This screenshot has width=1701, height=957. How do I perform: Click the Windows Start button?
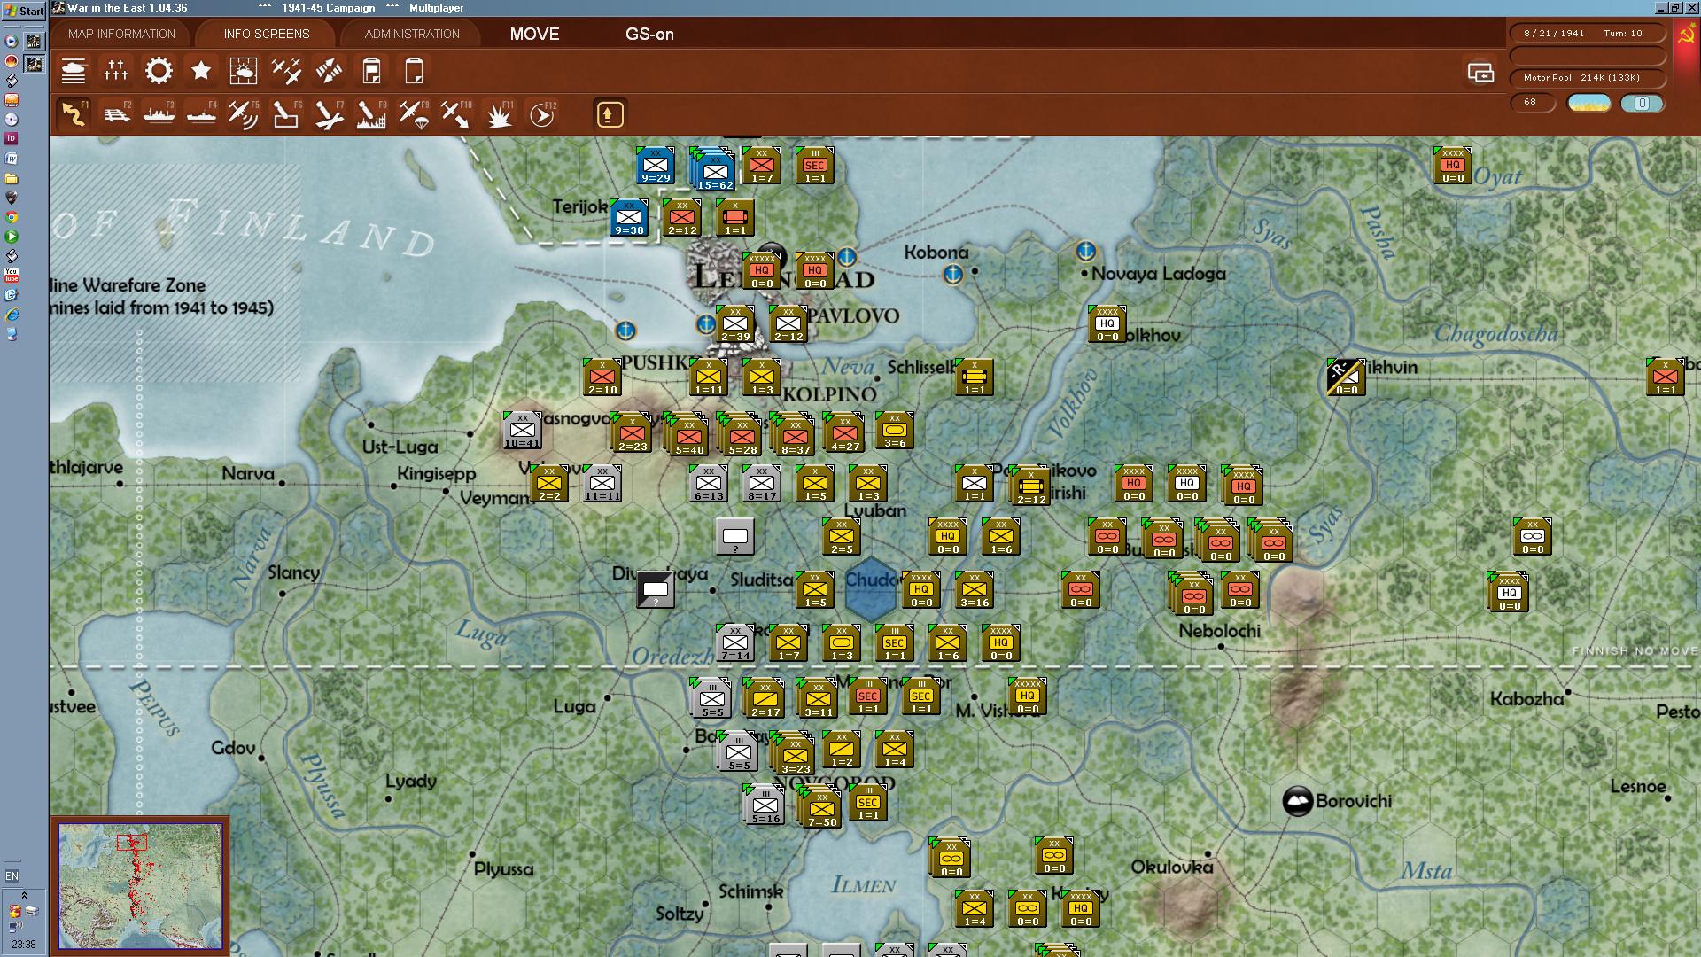click(24, 11)
